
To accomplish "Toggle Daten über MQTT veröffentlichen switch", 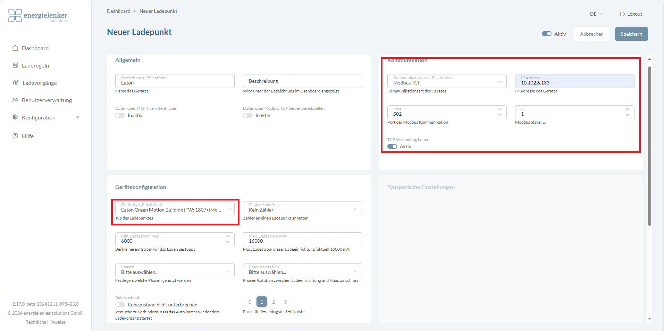I will (x=120, y=115).
